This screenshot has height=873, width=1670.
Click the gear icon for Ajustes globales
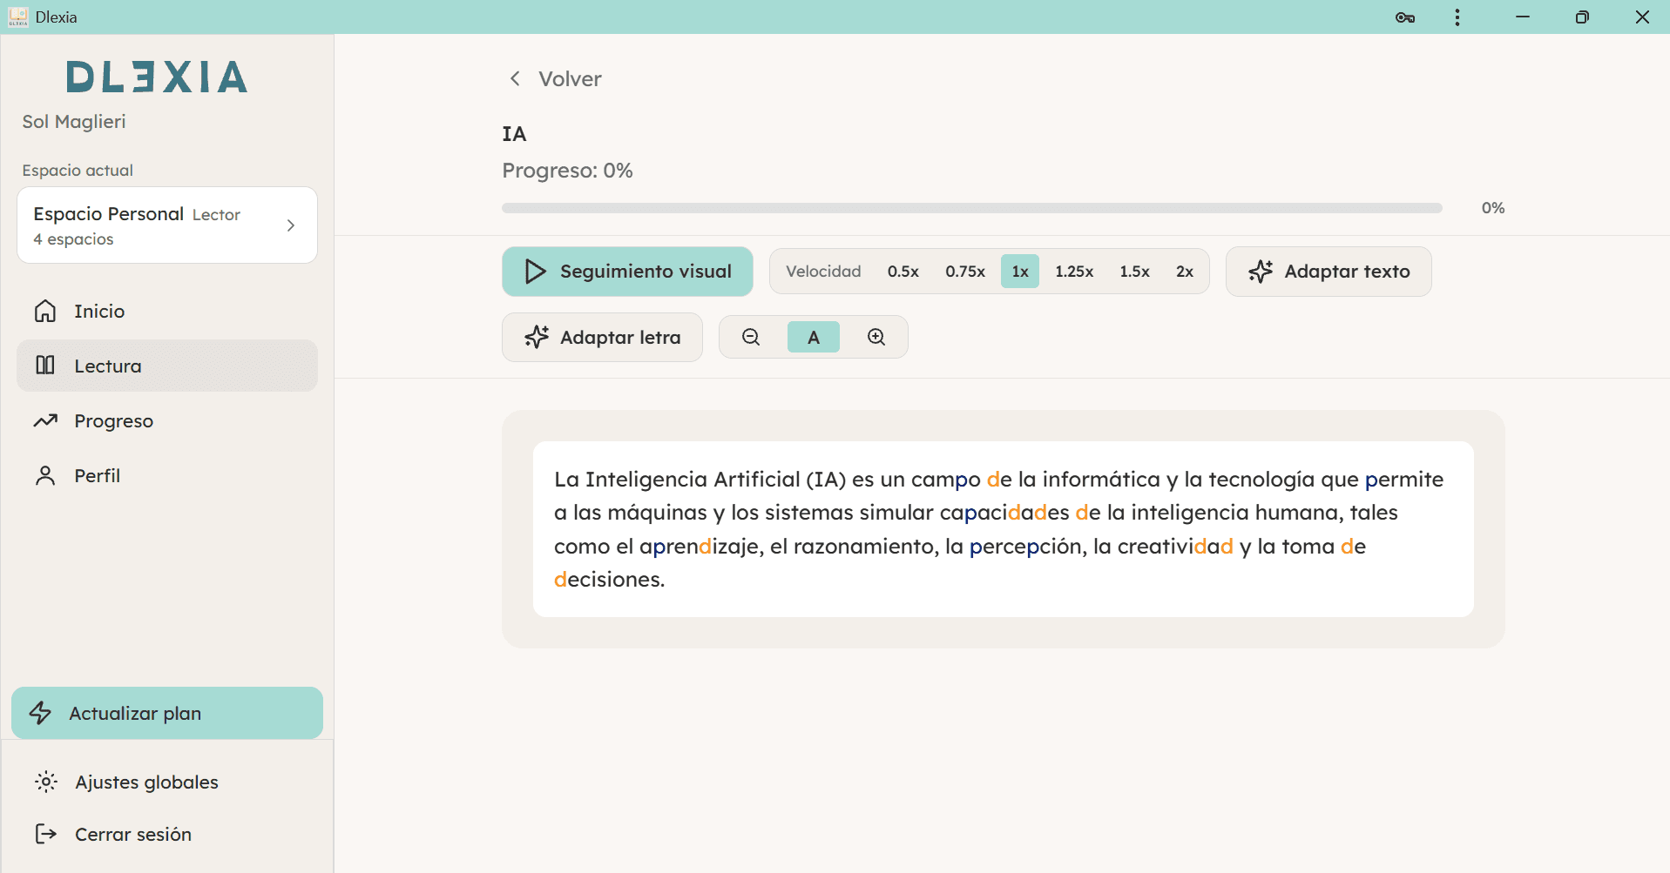click(x=46, y=782)
